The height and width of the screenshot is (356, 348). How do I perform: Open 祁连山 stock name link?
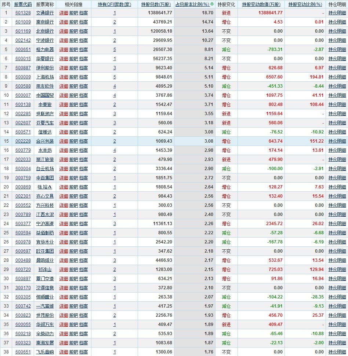45,269
